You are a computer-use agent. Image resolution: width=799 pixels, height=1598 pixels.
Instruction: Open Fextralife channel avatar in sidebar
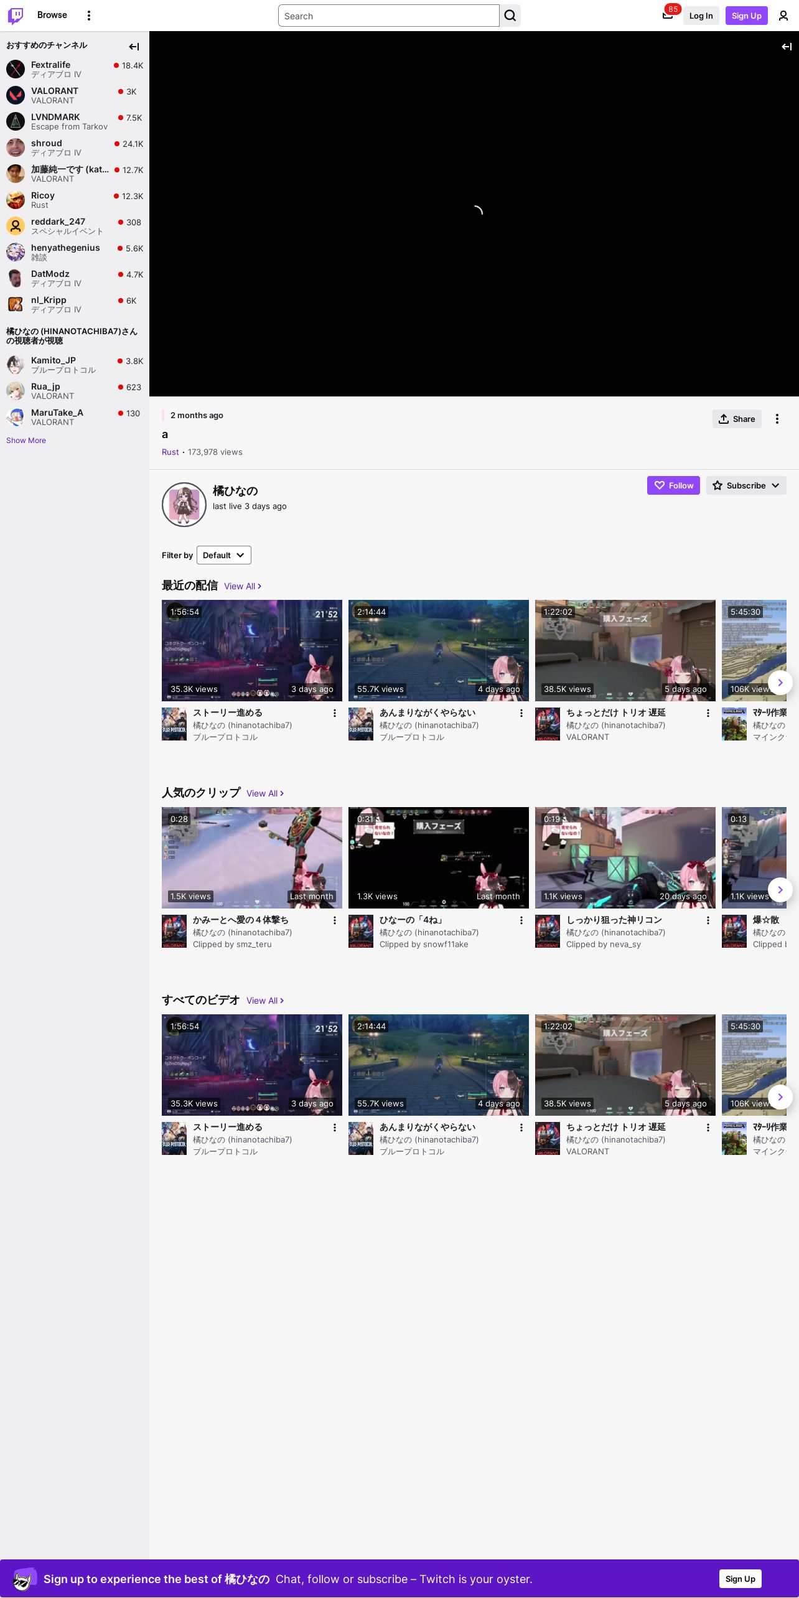pyautogui.click(x=16, y=69)
